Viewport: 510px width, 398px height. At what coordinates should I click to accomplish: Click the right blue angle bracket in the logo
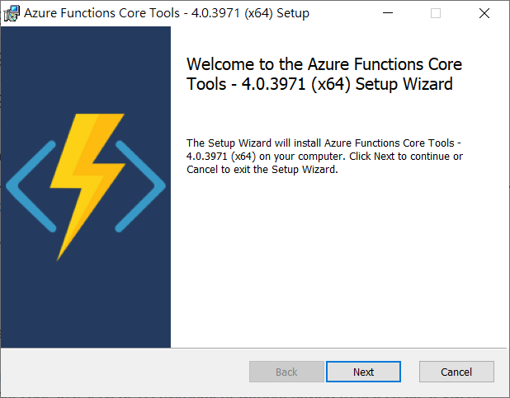click(141, 186)
